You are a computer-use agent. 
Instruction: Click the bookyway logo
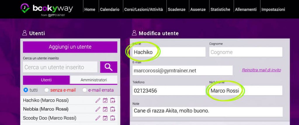pos(47,9)
